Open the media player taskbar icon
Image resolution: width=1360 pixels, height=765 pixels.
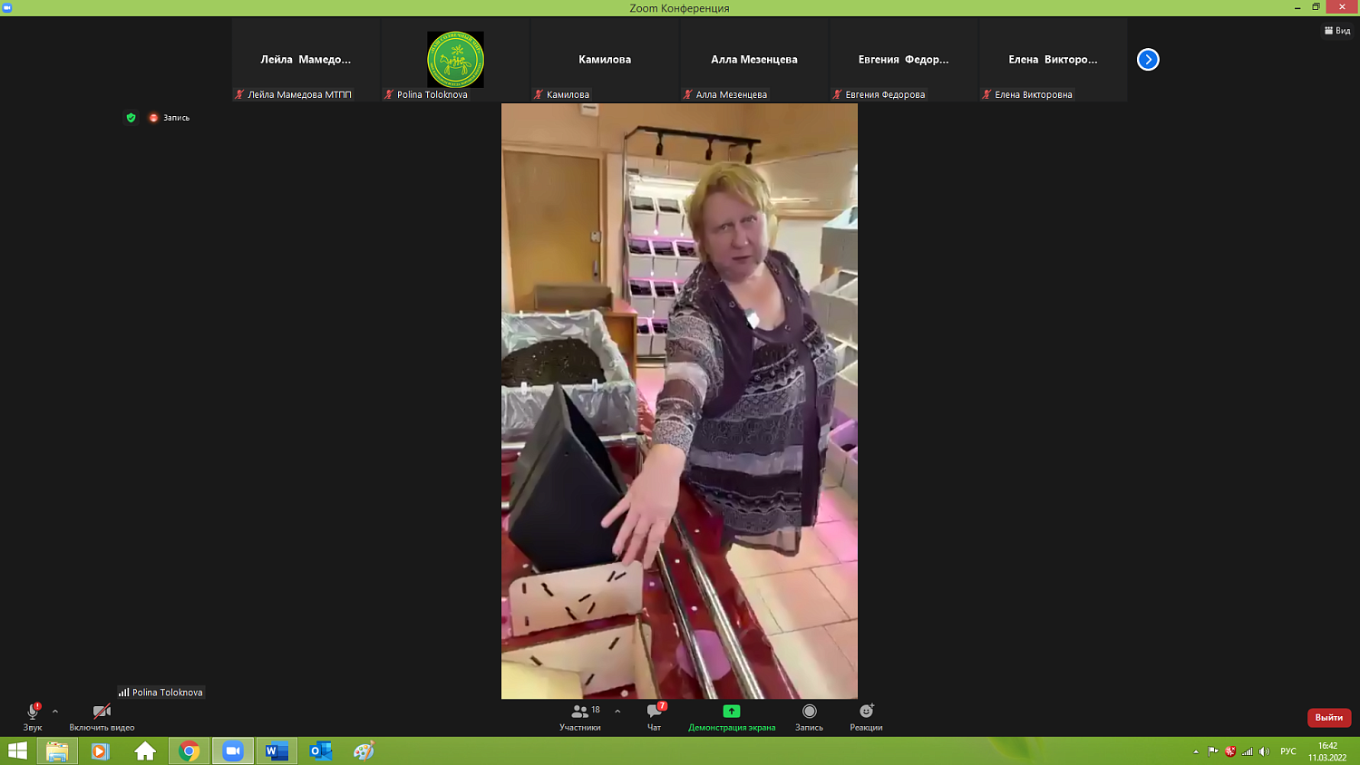pyautogui.click(x=100, y=750)
